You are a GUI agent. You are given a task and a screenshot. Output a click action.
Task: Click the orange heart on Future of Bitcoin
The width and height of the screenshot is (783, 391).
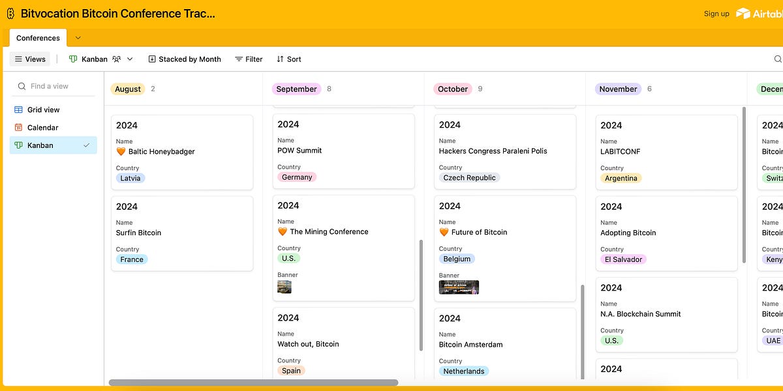444,232
